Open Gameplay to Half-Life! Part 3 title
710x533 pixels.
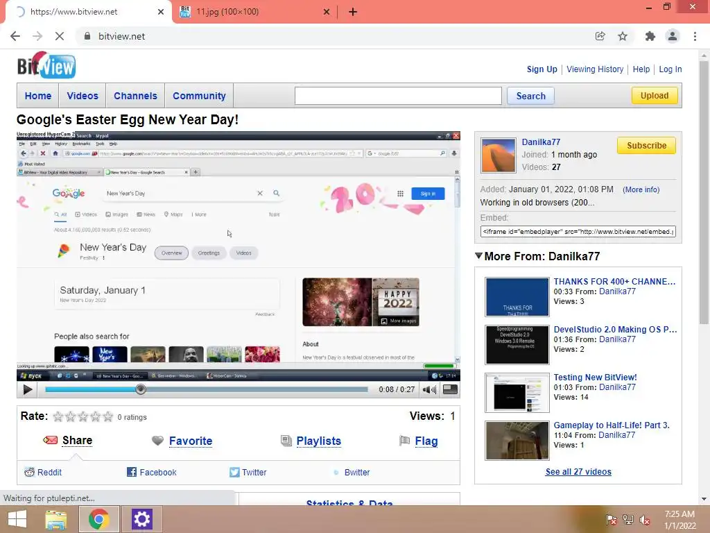coord(612,425)
